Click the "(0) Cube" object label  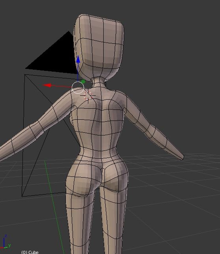[30, 252]
